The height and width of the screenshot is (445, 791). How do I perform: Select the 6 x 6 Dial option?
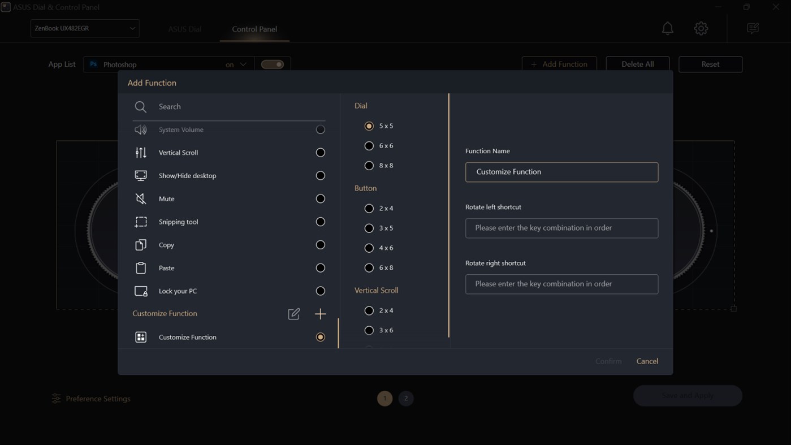(369, 145)
